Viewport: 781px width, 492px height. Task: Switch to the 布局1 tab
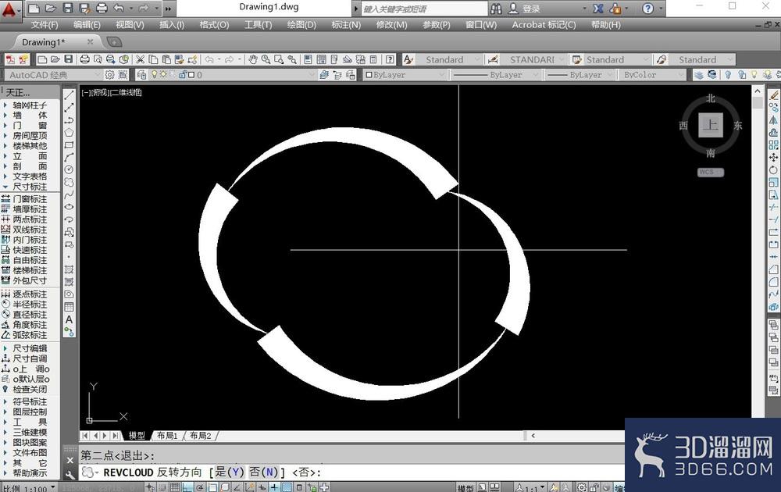coord(167,435)
